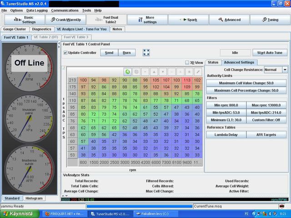Open the Communications menu
291x218 pixels.
(65, 10)
